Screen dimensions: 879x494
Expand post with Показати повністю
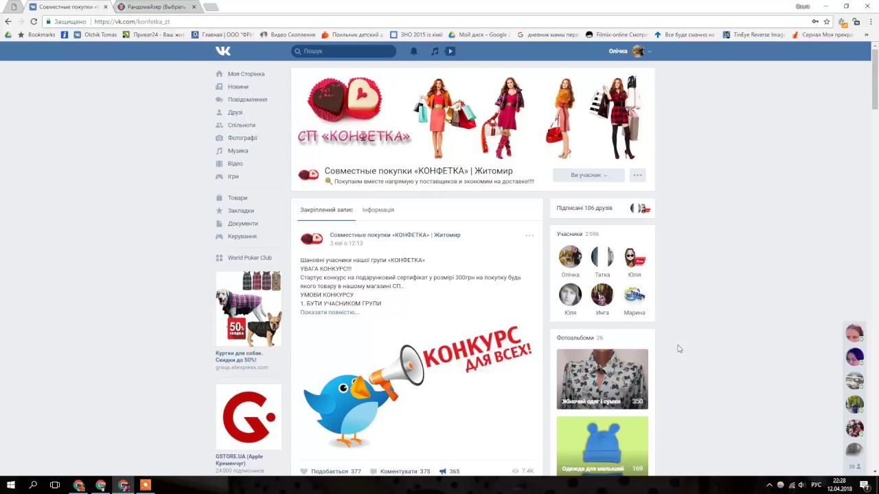coord(330,312)
